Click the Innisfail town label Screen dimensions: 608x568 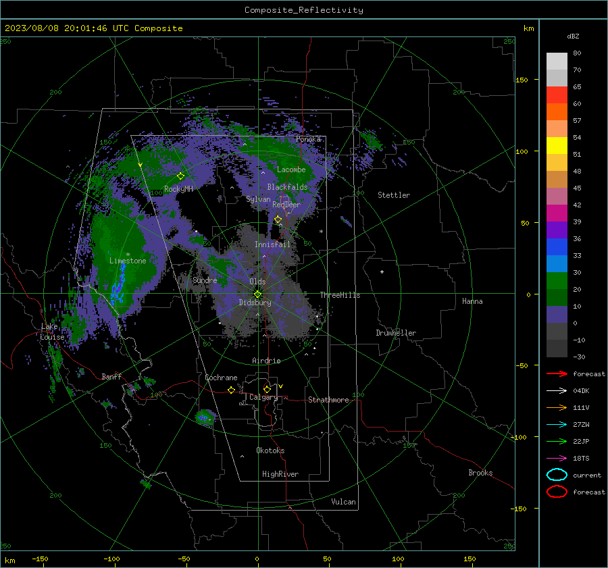[x=272, y=244]
